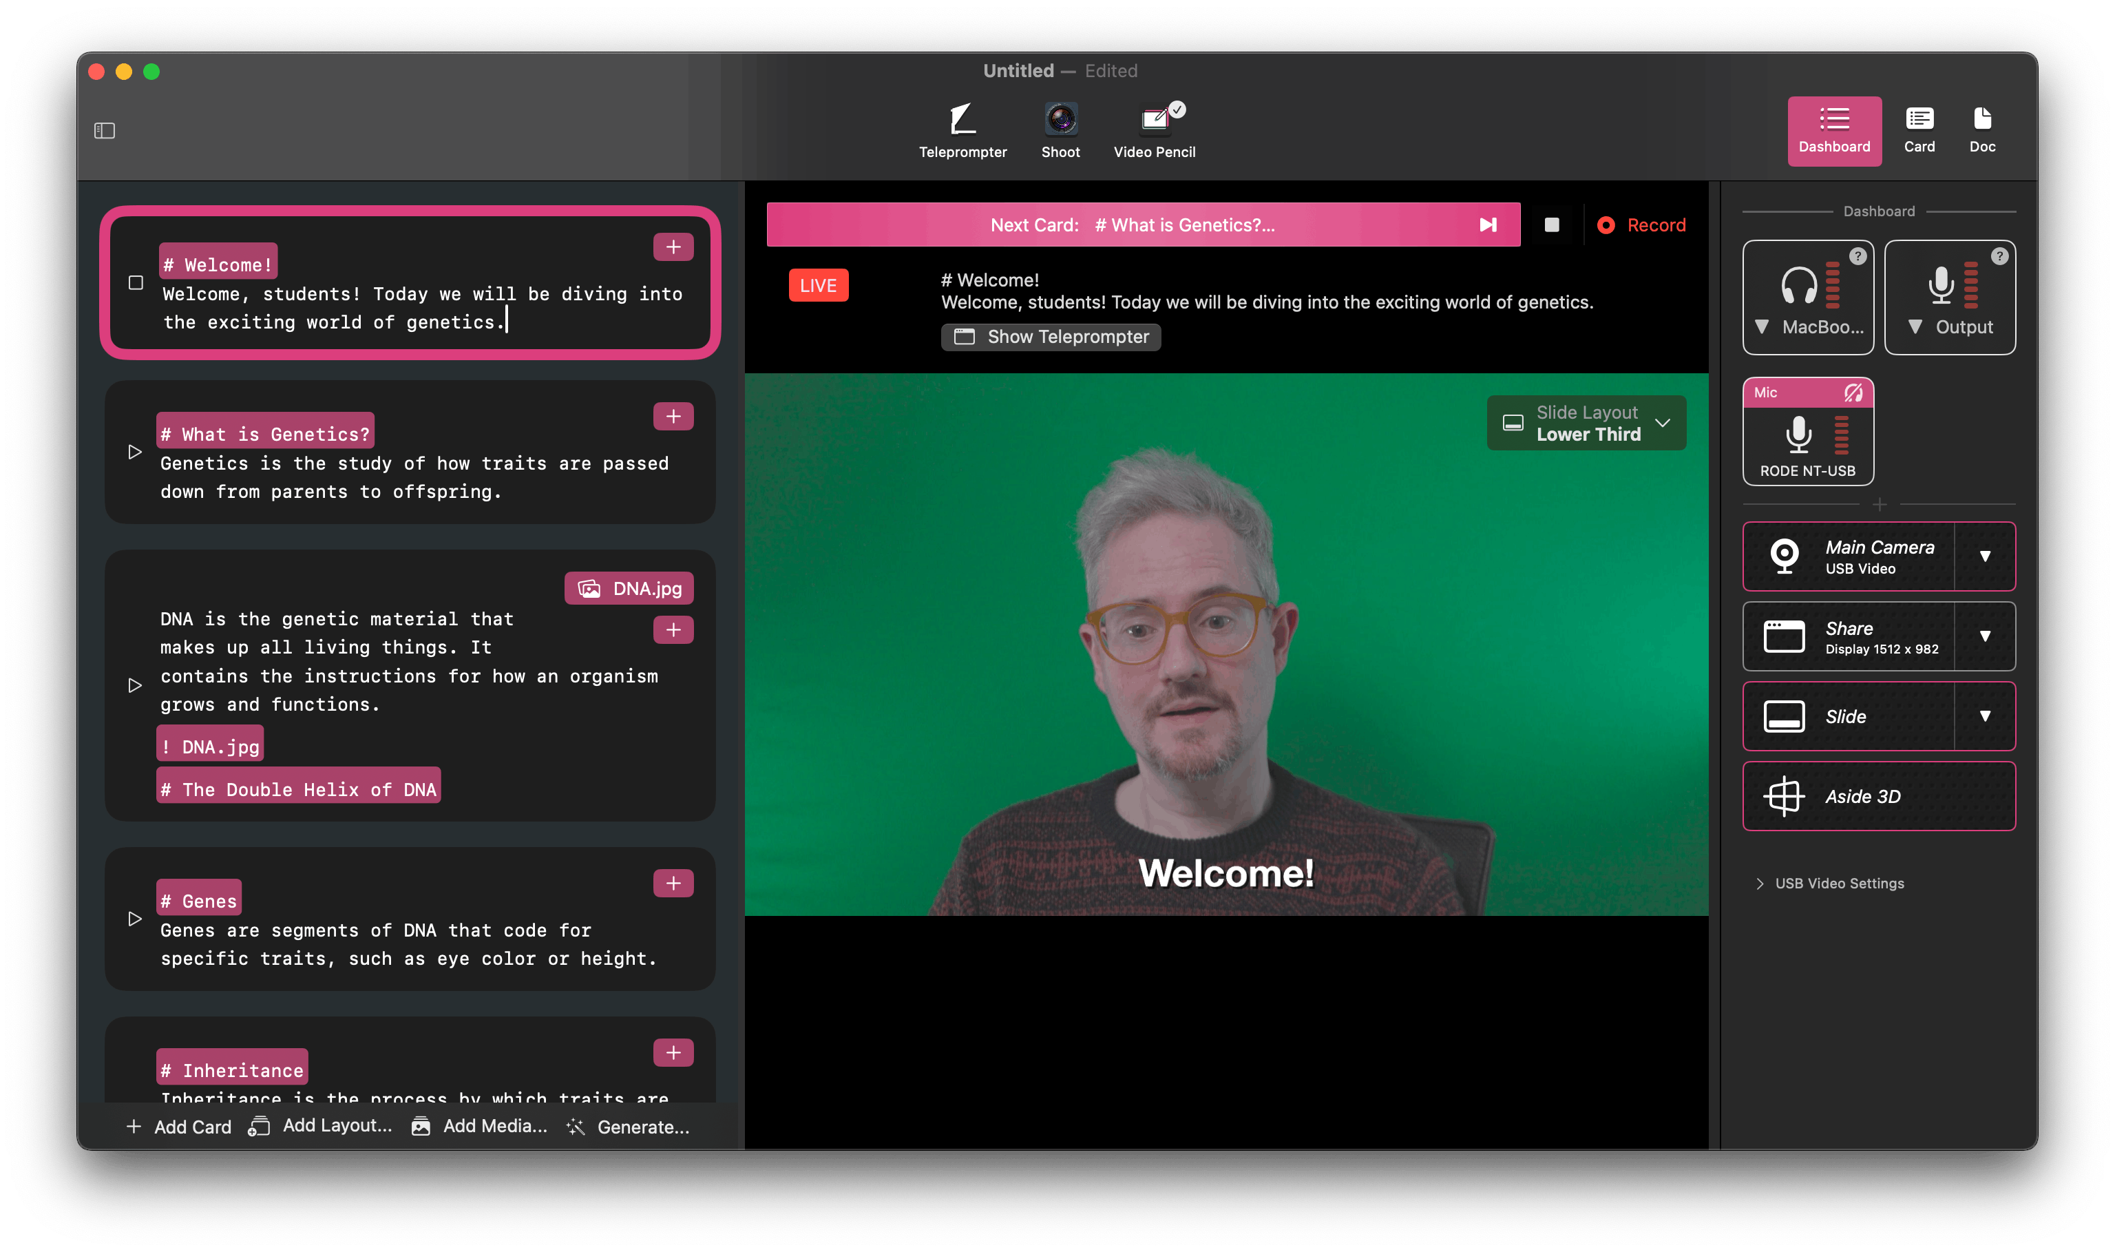The image size is (2115, 1252).
Task: Open the Teleprompter tool
Action: pyautogui.click(x=962, y=130)
